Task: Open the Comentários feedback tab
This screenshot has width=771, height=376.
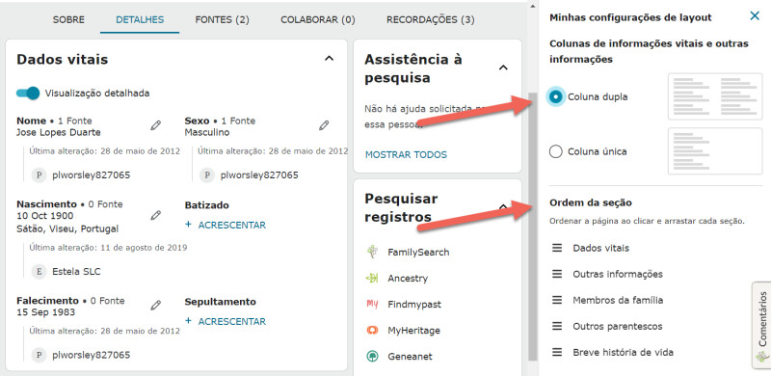Action: point(761,325)
